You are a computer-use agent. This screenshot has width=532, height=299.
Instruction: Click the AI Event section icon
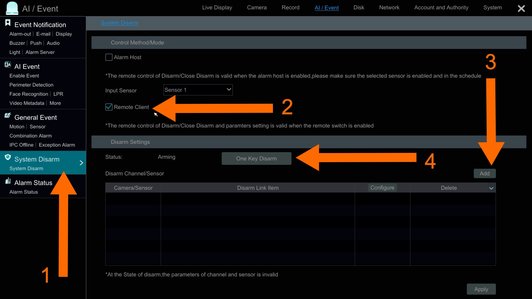coord(8,65)
